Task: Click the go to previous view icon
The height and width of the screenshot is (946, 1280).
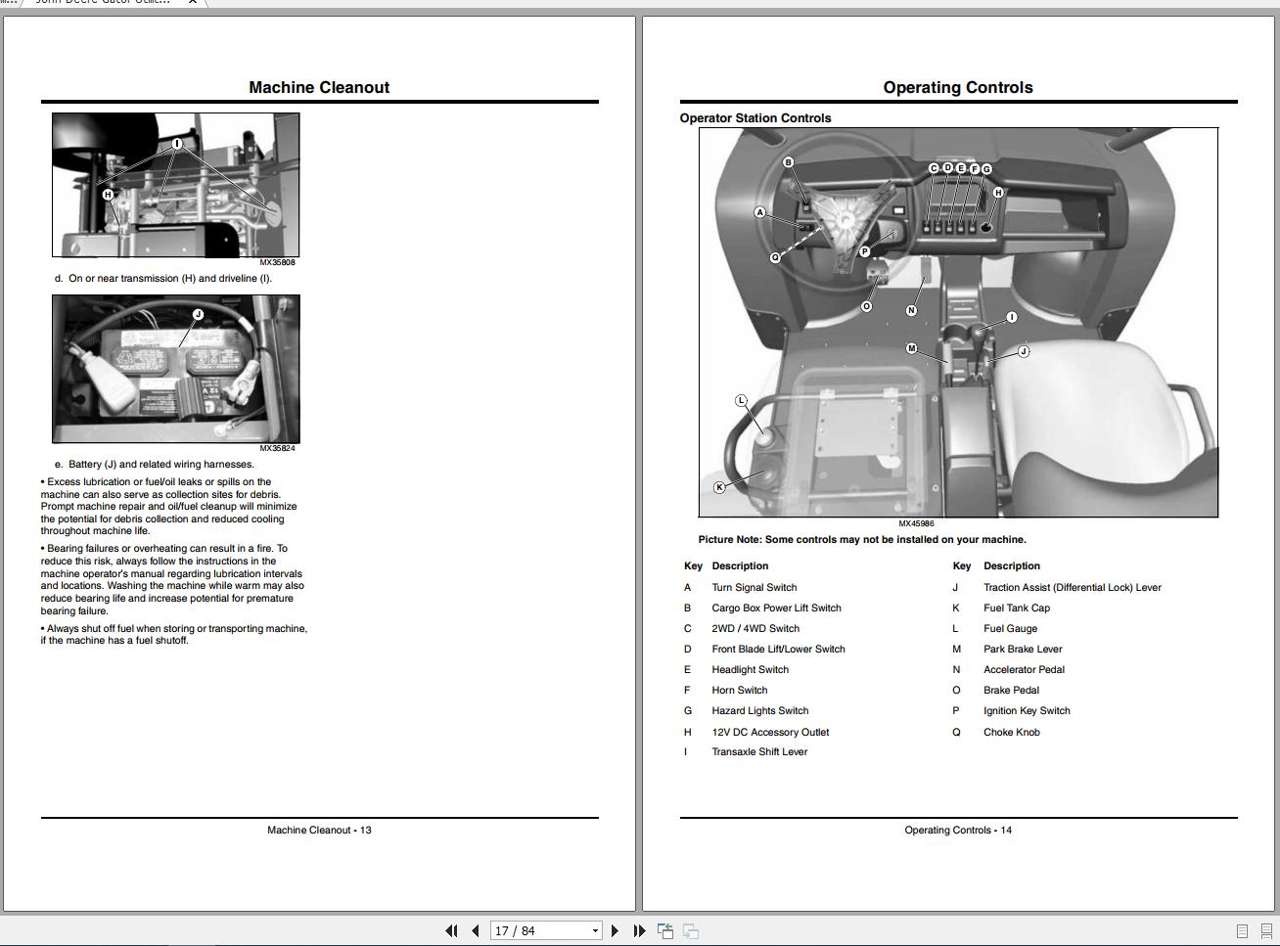Action: (x=665, y=931)
